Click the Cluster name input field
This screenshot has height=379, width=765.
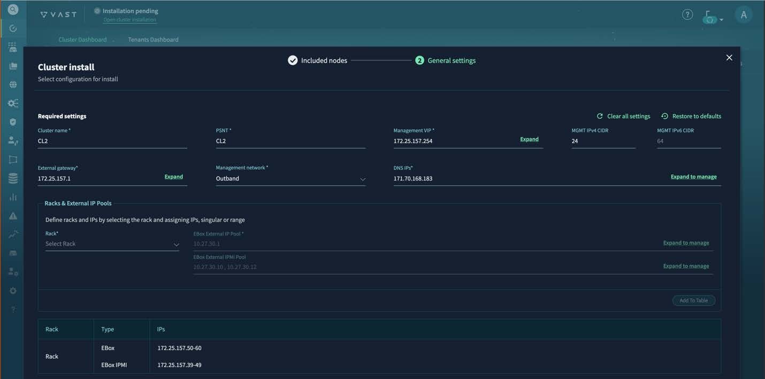tap(112, 141)
